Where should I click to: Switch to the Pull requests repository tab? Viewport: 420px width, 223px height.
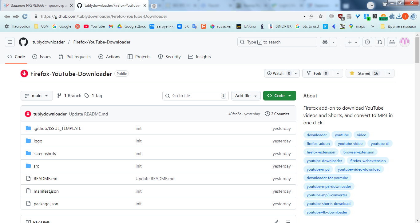click(74, 57)
